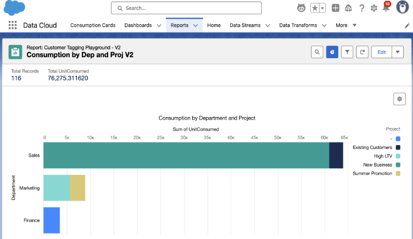Open the chart properties gear icon
This screenshot has height=239, width=413.
[400, 99]
